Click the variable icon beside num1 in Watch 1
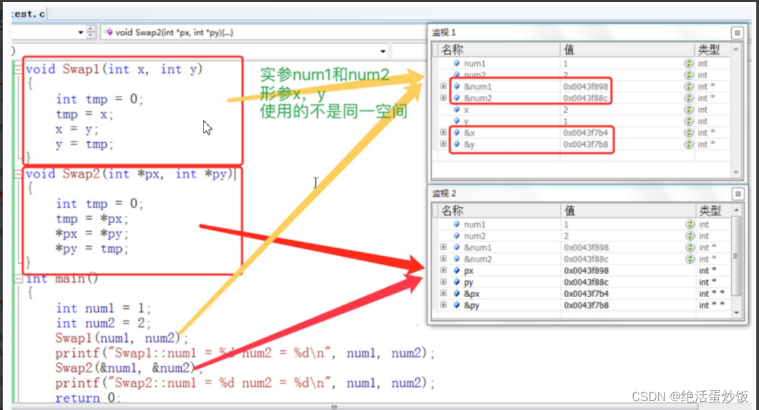This screenshot has width=759, height=410. (457, 63)
